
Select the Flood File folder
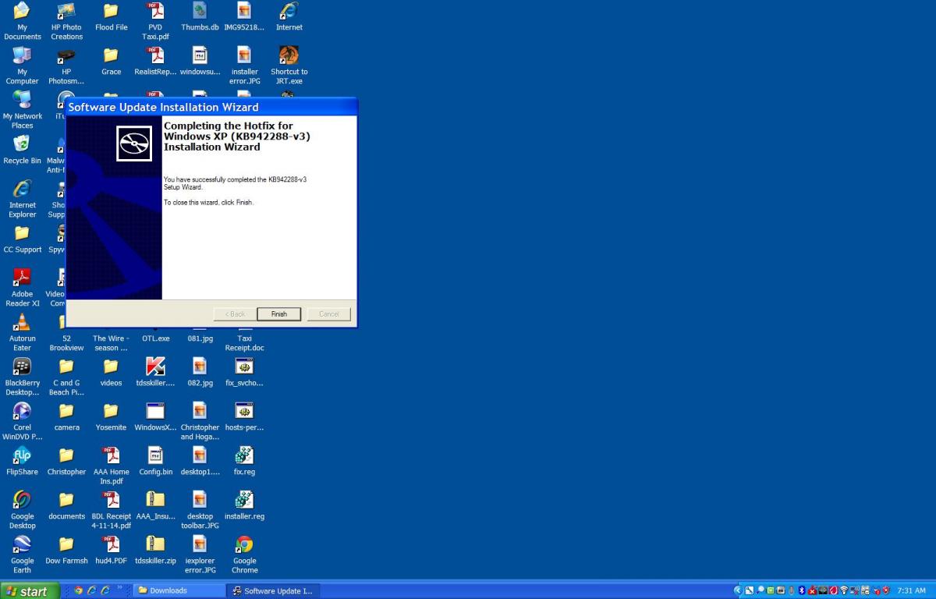[111, 17]
